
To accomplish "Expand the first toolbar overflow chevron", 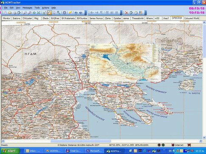I will (x=85, y=13).
